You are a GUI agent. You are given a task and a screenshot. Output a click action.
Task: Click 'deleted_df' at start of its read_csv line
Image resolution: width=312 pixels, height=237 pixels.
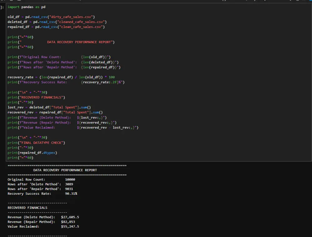(17, 22)
